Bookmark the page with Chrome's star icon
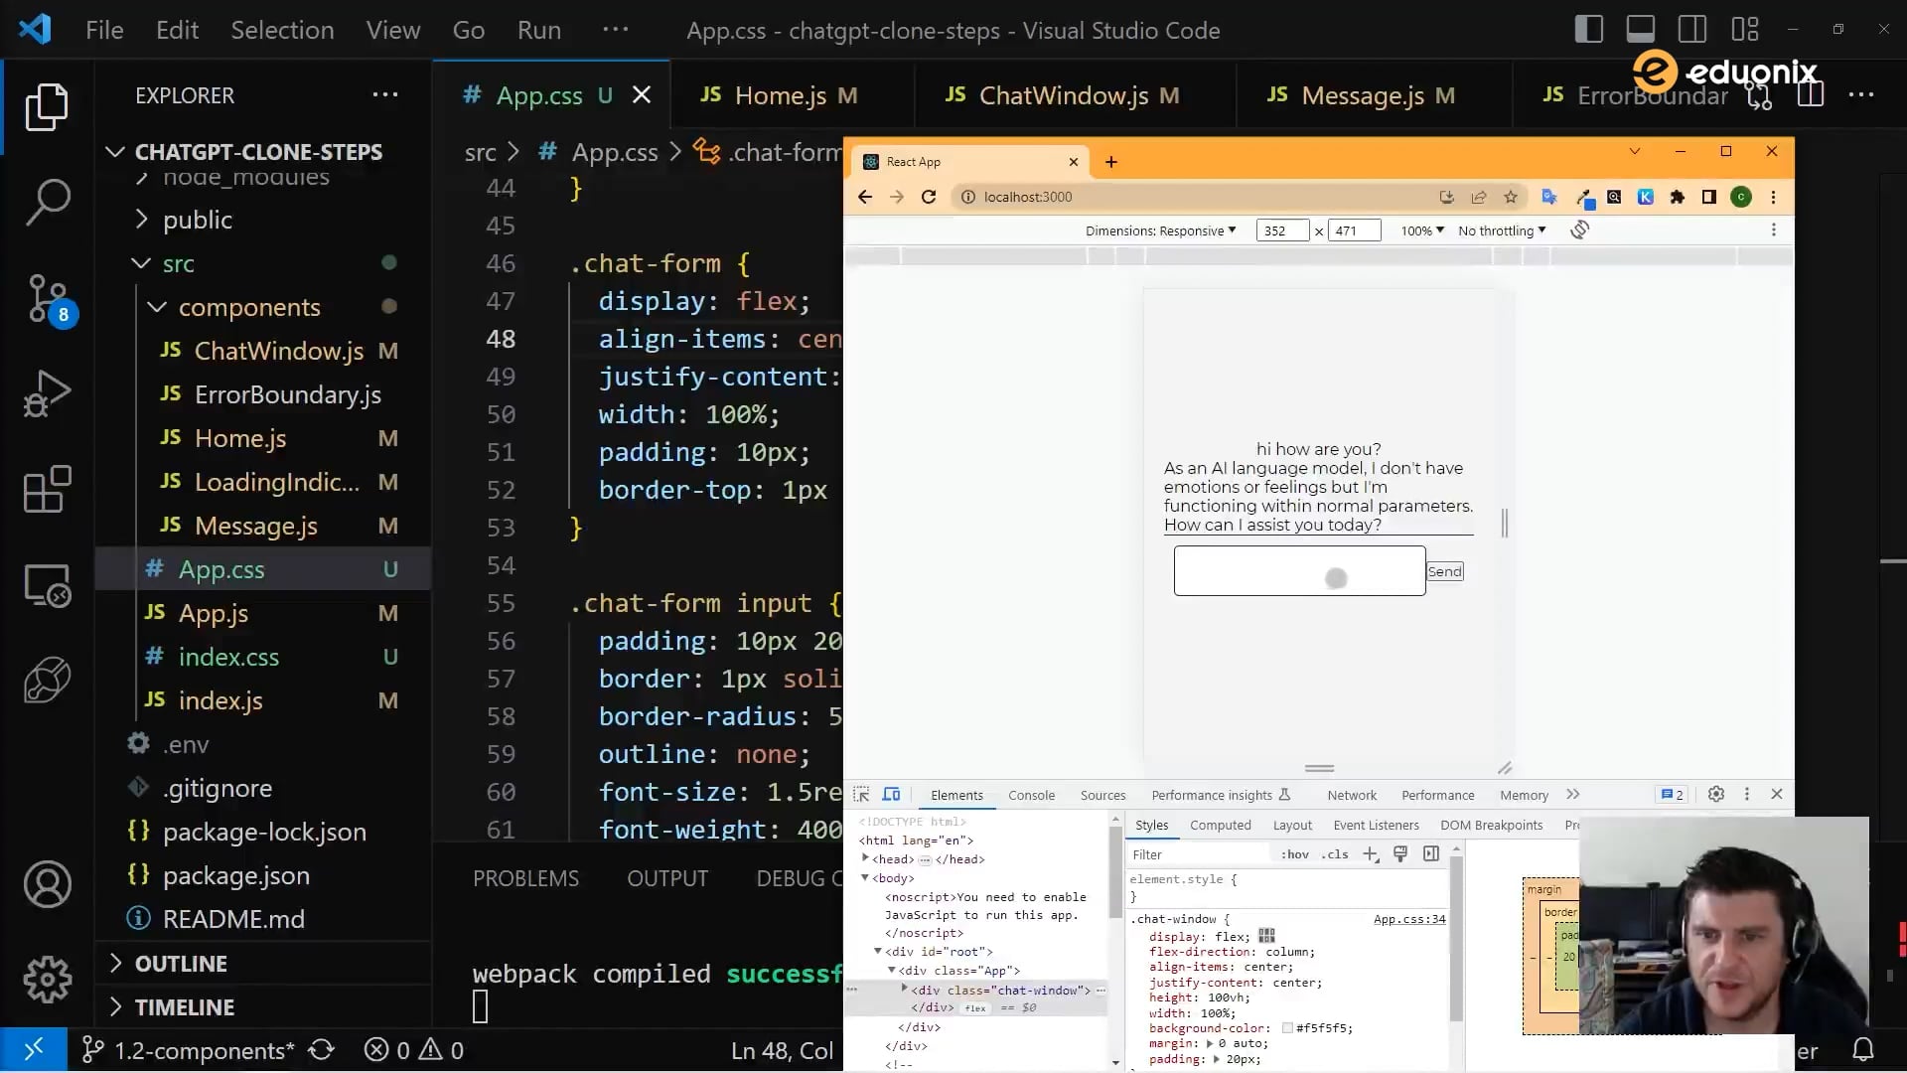The width and height of the screenshot is (1907, 1073). [1510, 197]
